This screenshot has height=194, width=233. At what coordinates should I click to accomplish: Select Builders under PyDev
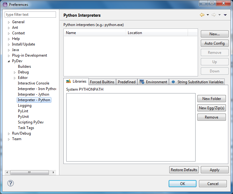tap(24, 67)
